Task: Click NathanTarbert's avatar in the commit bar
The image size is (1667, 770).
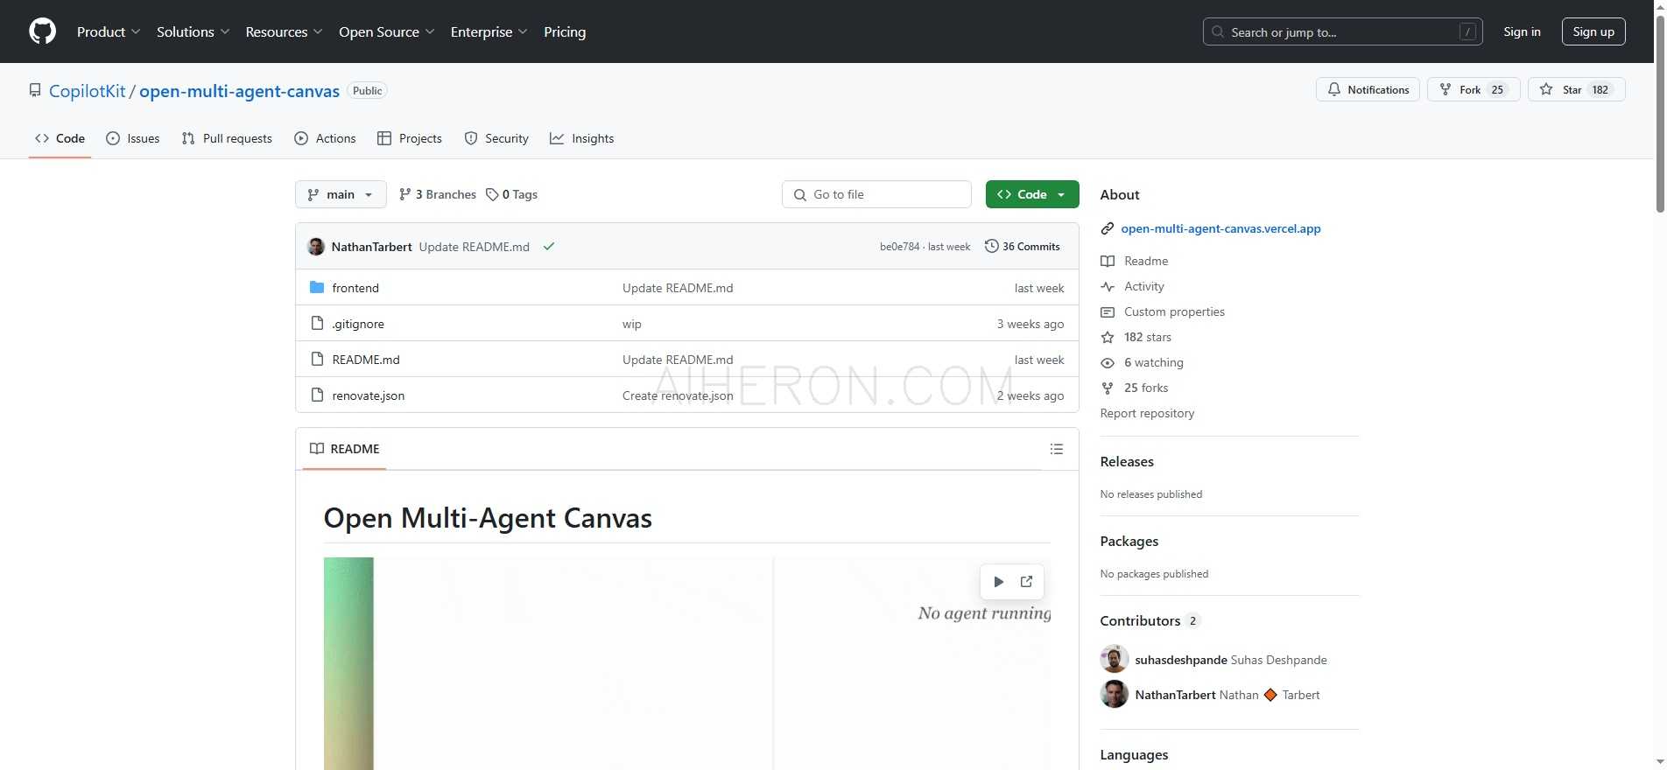Action: (316, 247)
